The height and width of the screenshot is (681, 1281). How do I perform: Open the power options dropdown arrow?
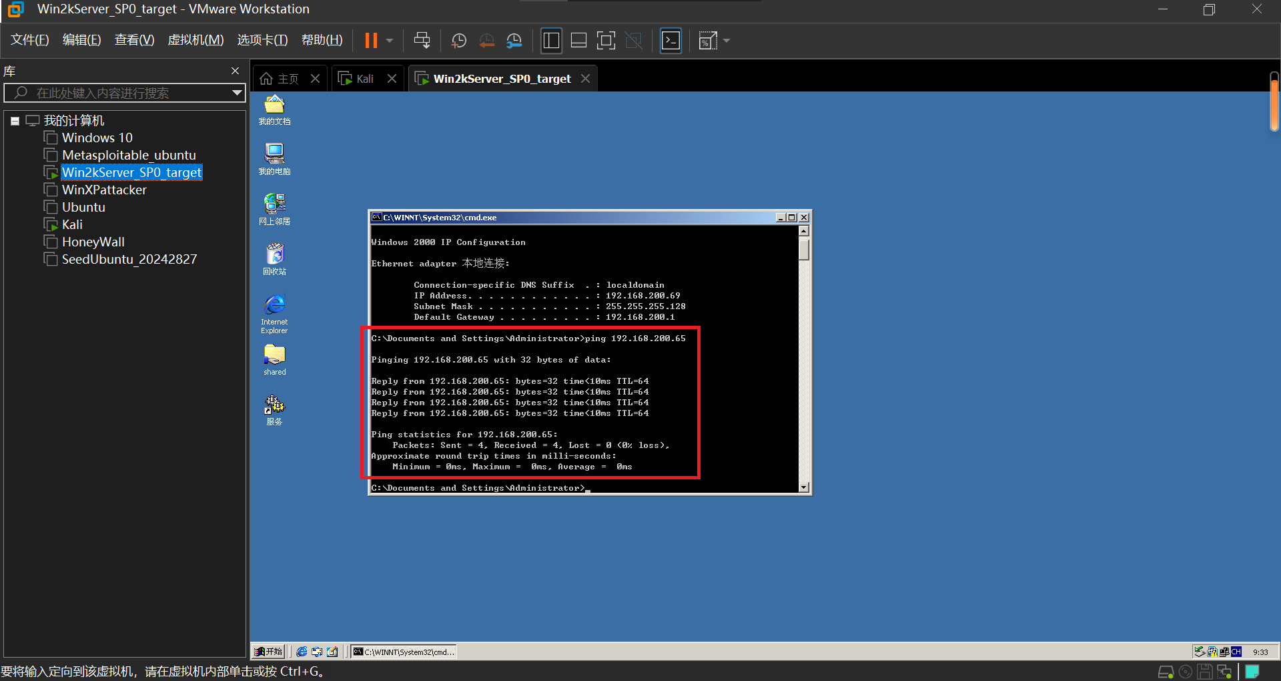390,41
